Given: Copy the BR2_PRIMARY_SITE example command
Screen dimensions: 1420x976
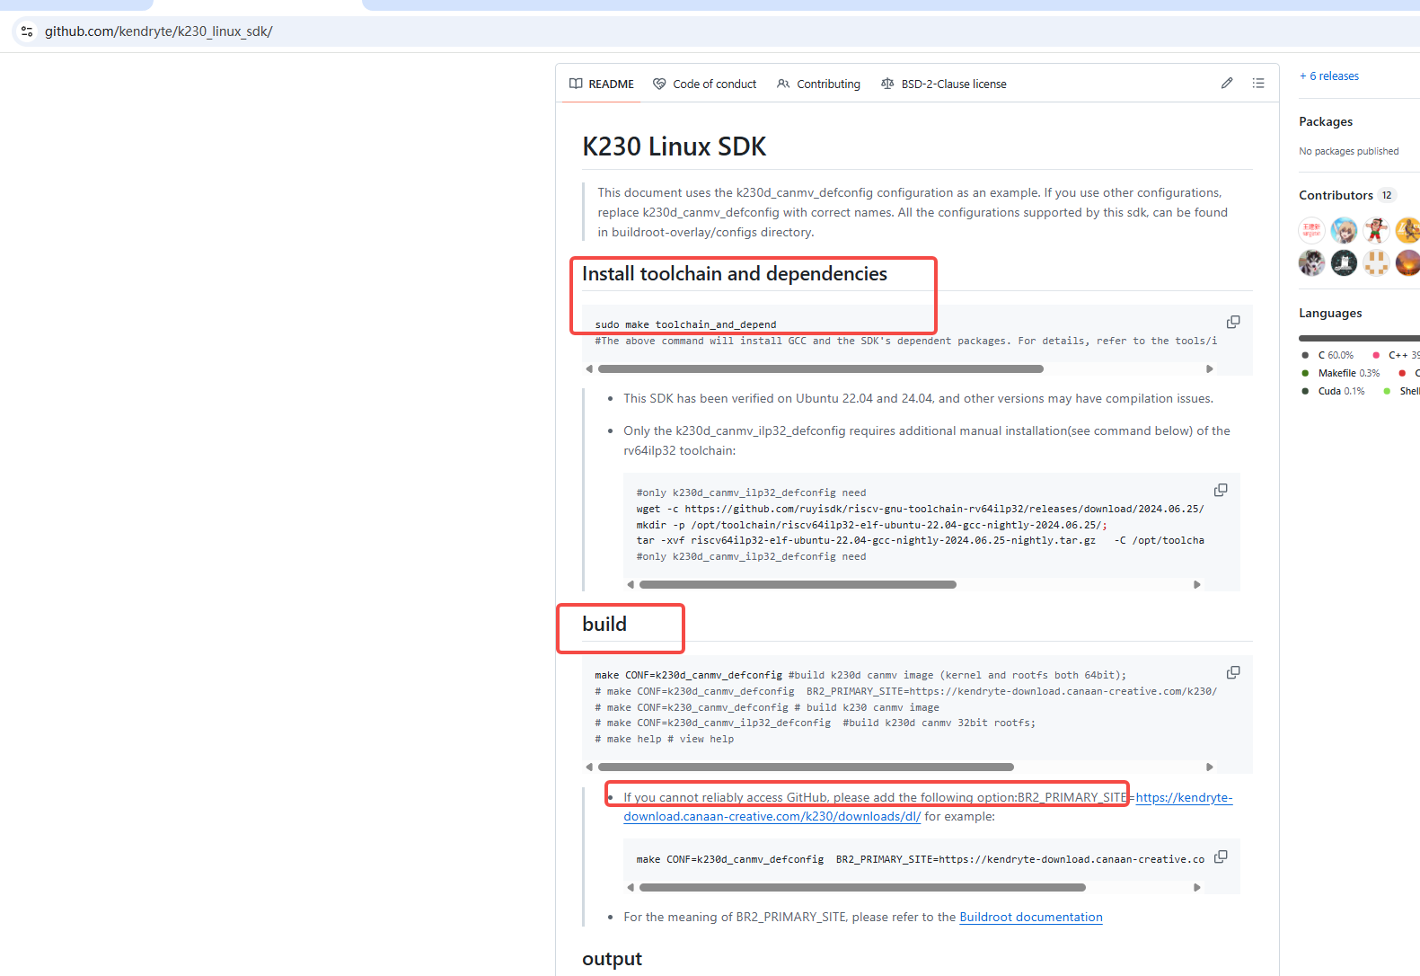Looking at the screenshot, I should click(1220, 856).
